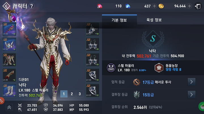
Task: Select the SR helmet equipment slot
Action: pyautogui.click(x=9, y=44)
